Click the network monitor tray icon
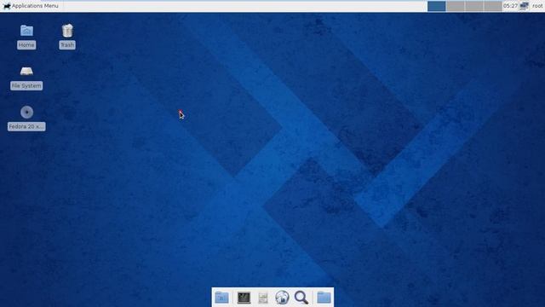This screenshot has width=545, height=307. (525, 6)
